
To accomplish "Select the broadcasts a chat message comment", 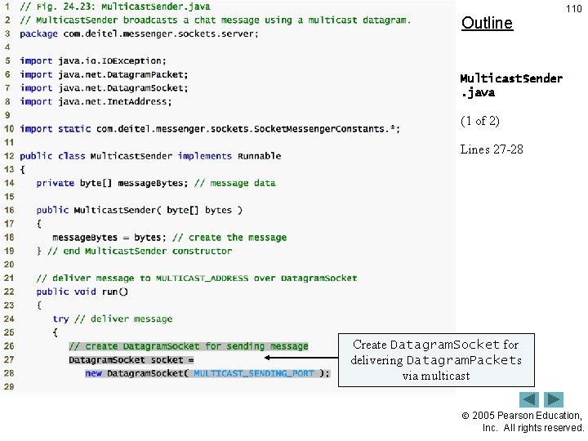I will pos(216,20).
